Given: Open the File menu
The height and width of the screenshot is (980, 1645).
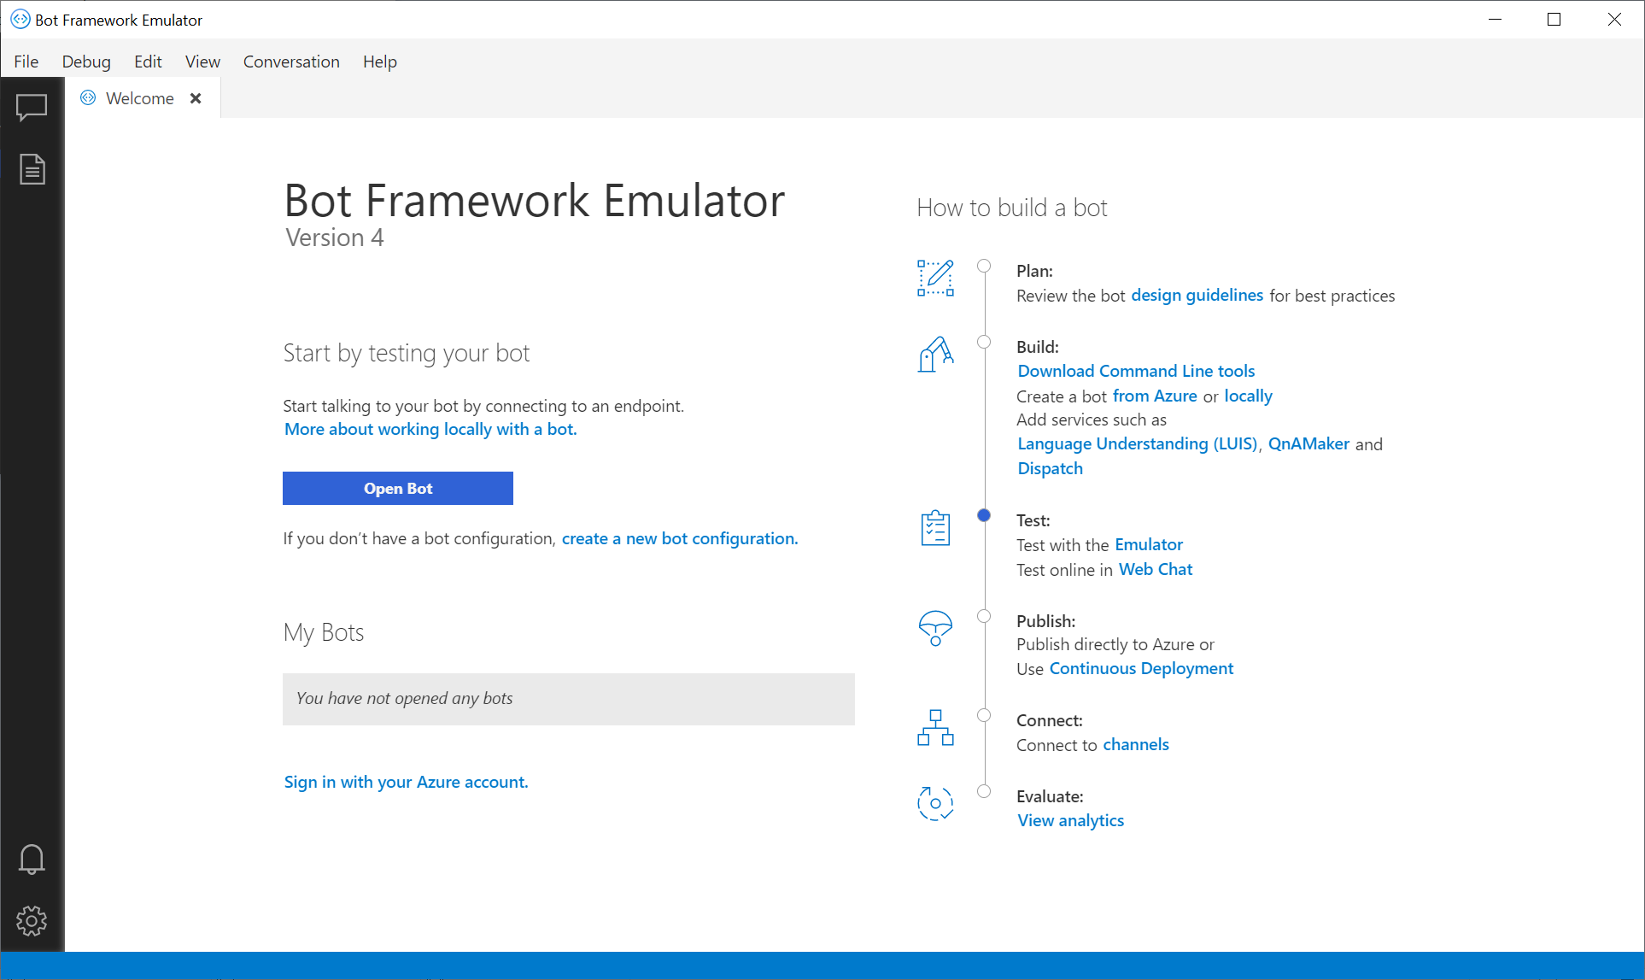Looking at the screenshot, I should (x=26, y=62).
